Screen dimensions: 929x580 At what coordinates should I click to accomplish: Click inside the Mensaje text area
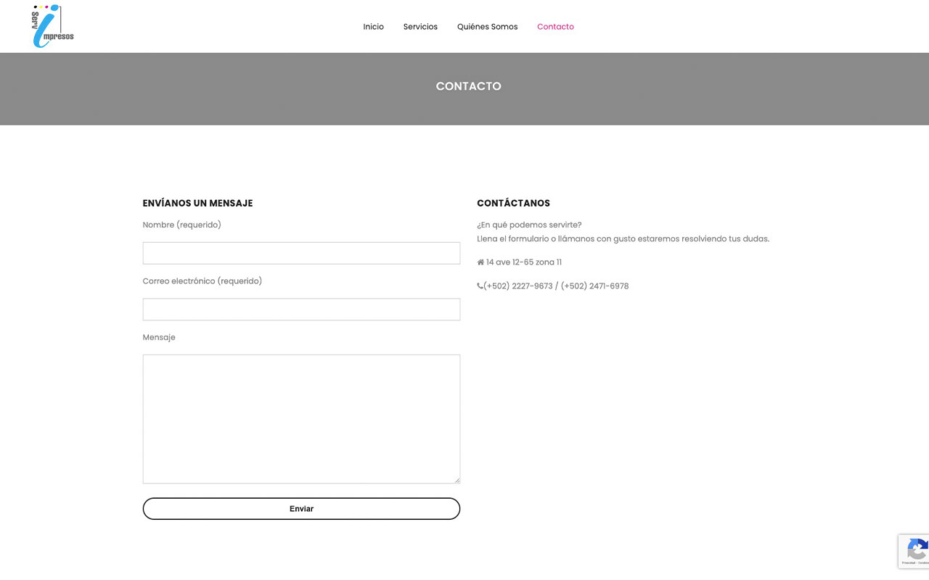[x=301, y=419]
